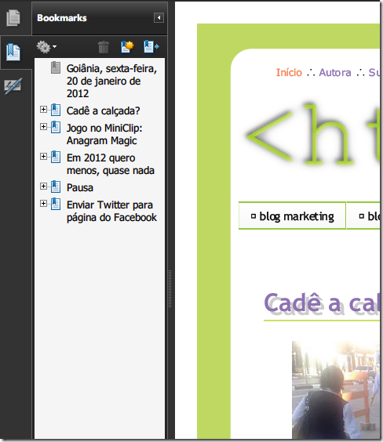
Task: Click bookmark icon beside 'Goiânia, sexta-feira'
Action: [56, 67]
